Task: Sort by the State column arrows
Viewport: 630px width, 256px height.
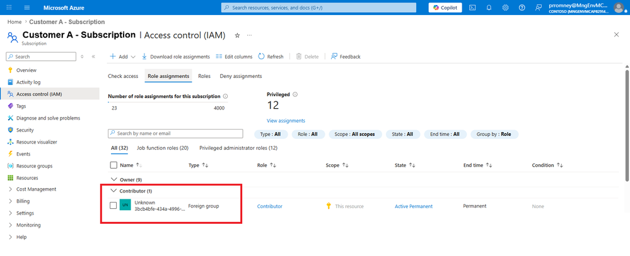Action: [412, 165]
